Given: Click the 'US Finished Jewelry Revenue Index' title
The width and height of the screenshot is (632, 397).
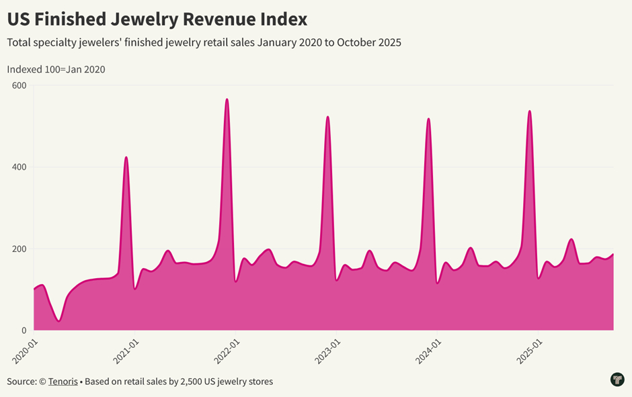Looking at the screenshot, I should (x=157, y=18).
